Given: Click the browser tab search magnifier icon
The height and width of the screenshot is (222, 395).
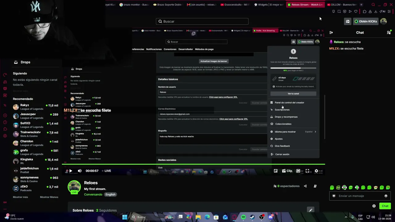Looking at the screenshot, I should (x=373, y=5).
